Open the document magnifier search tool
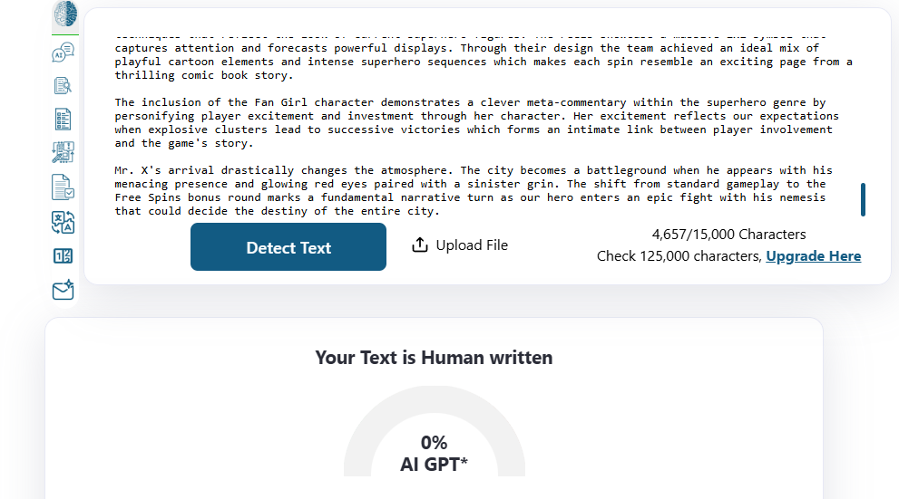The image size is (899, 499). pyautogui.click(x=64, y=86)
